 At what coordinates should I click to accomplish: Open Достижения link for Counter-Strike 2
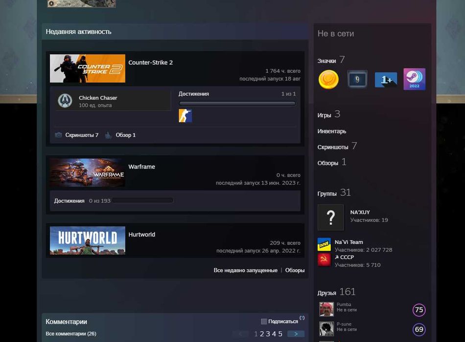tap(194, 94)
